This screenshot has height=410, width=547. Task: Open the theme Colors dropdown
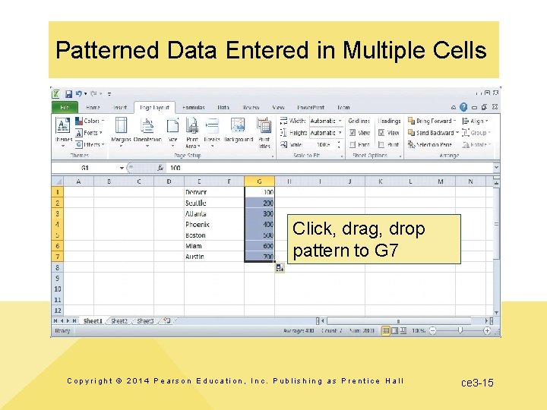click(x=90, y=121)
